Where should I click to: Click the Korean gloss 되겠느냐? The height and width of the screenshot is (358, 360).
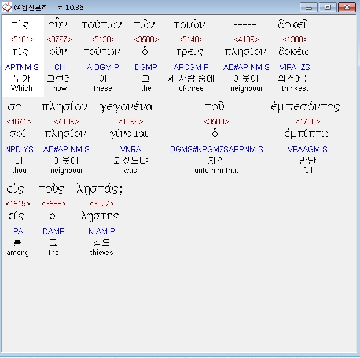coord(131,160)
